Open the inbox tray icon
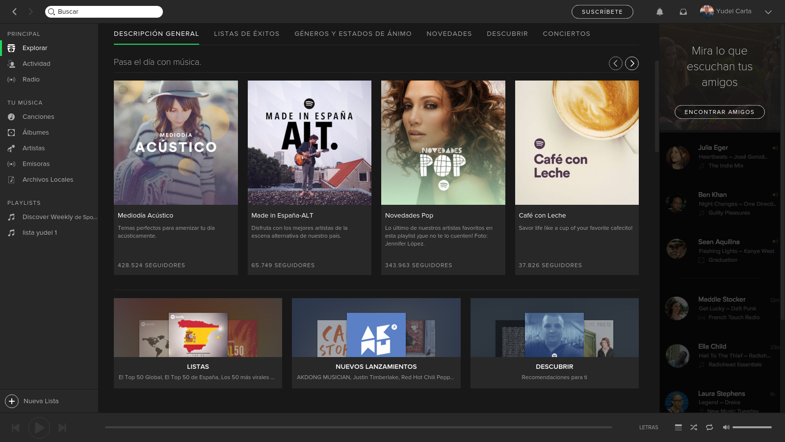Image resolution: width=785 pixels, height=442 pixels. [683, 12]
